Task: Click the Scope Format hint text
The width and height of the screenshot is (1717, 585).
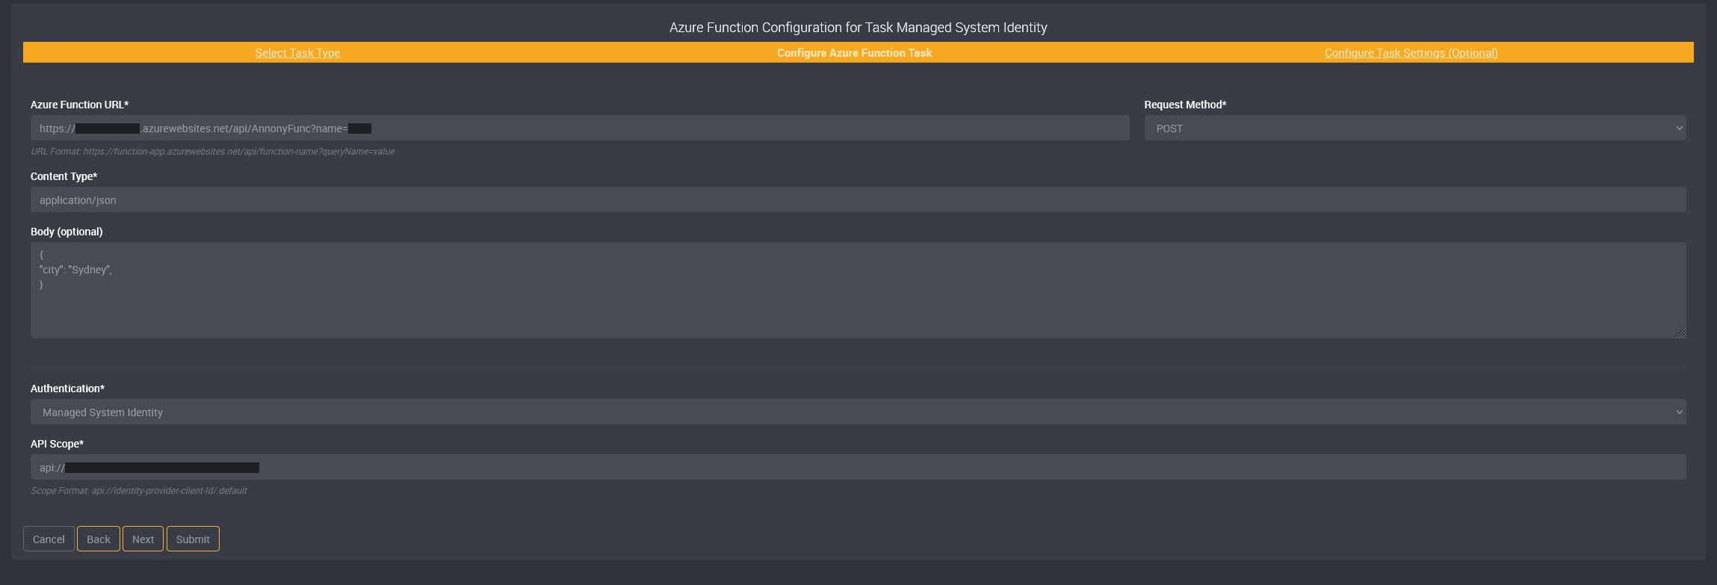Action: [x=139, y=491]
